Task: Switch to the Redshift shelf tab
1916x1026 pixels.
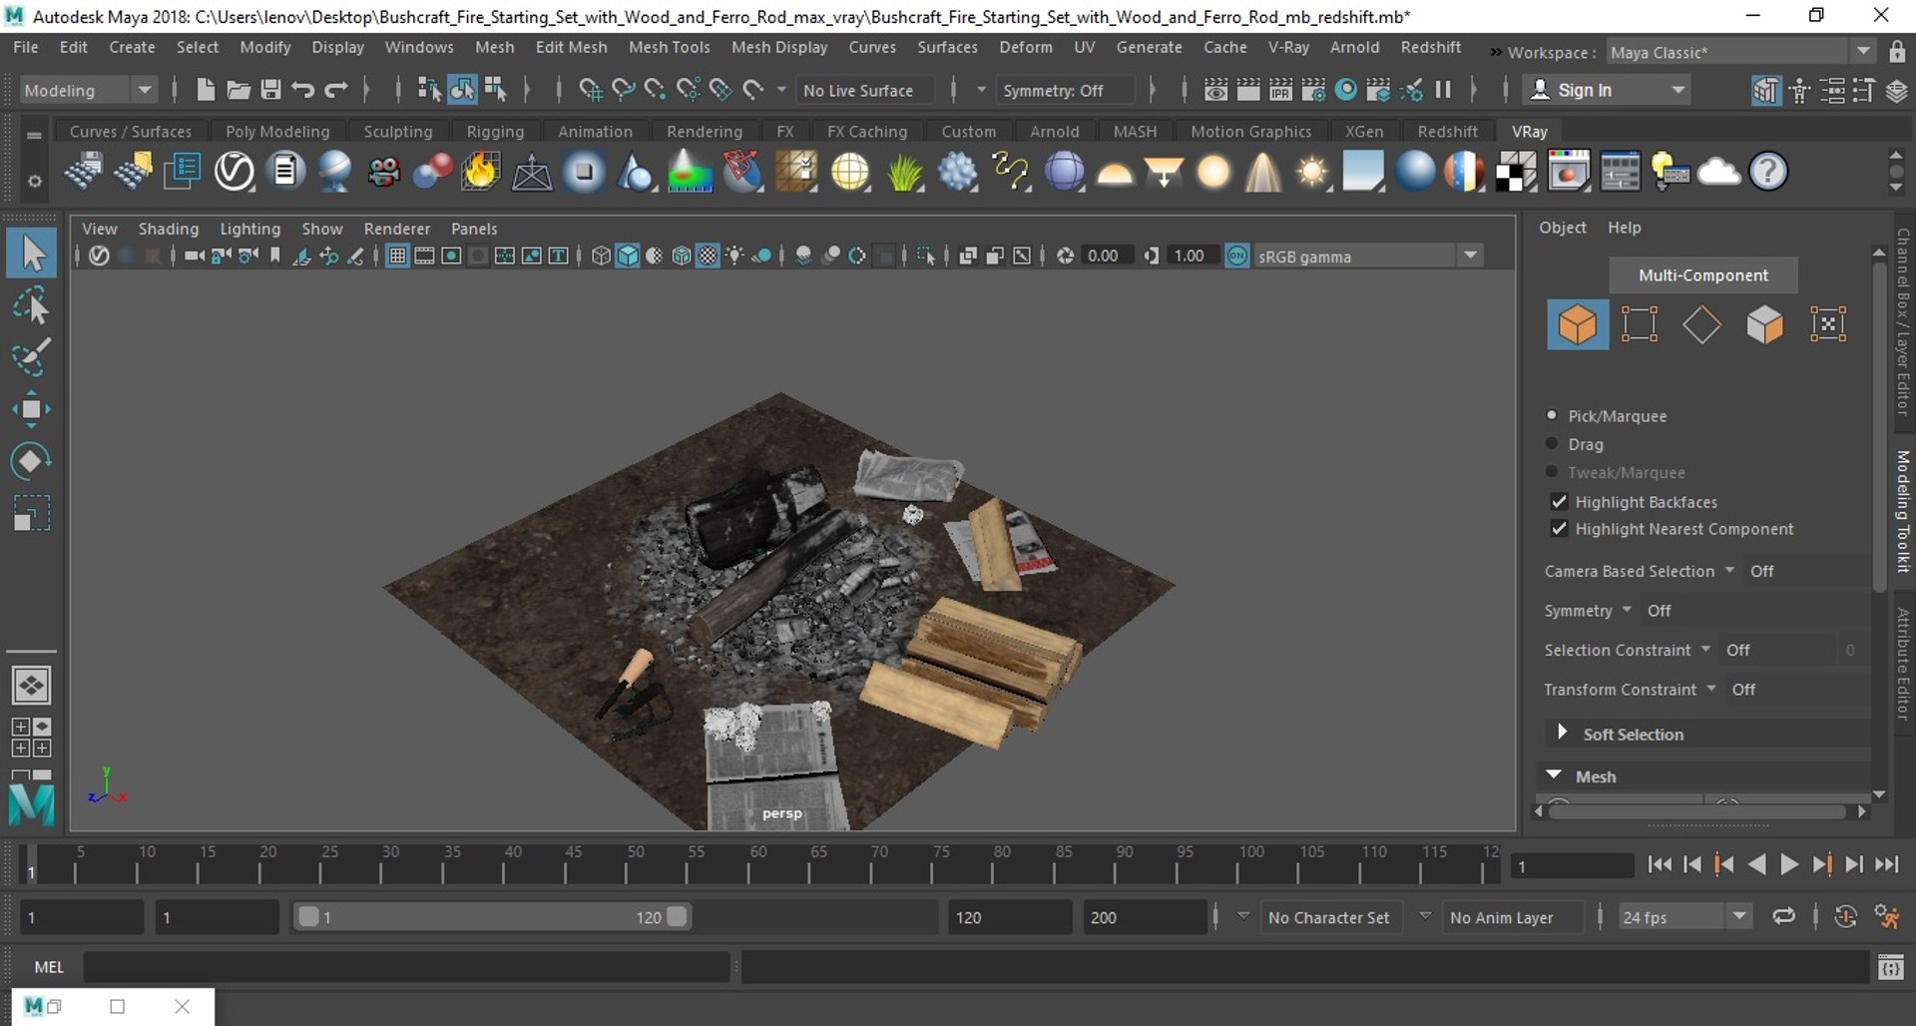Action: 1447,131
